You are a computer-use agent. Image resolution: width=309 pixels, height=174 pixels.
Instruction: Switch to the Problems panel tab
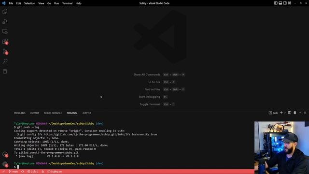click(20, 113)
